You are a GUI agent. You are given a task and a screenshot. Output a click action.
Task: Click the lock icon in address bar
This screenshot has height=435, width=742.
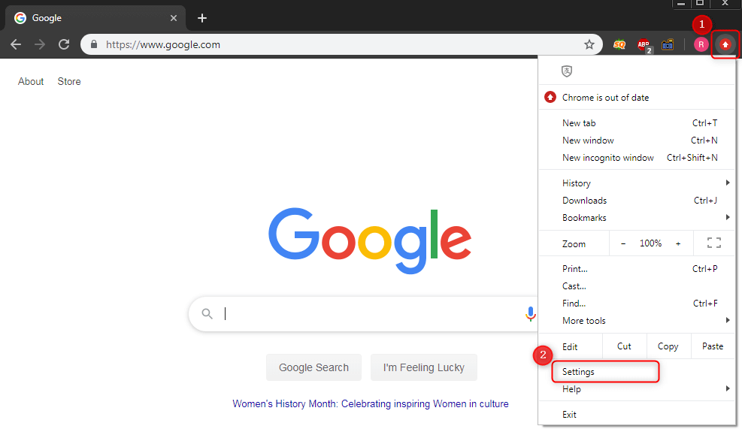point(94,44)
